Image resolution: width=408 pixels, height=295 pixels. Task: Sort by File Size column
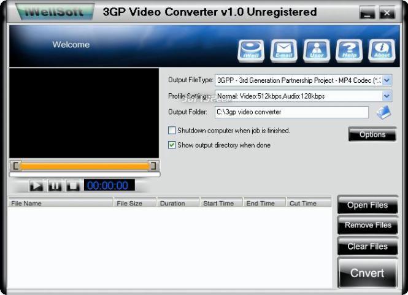pyautogui.click(x=135, y=204)
